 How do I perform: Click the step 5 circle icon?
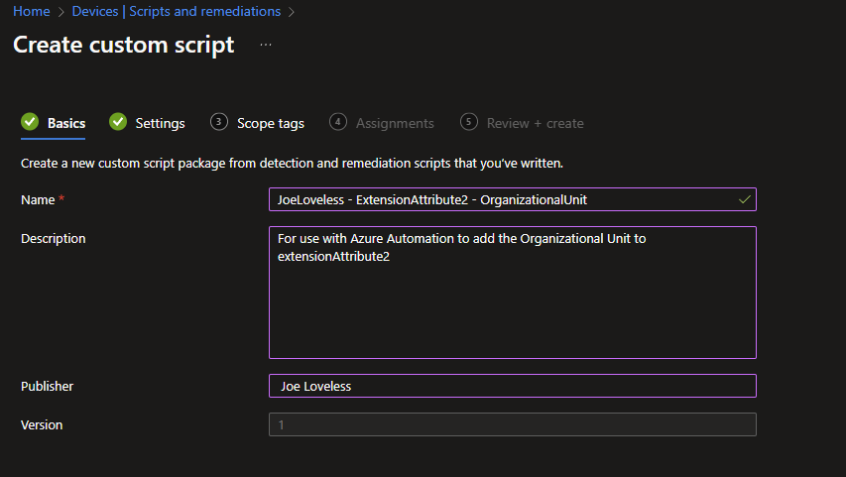click(469, 122)
